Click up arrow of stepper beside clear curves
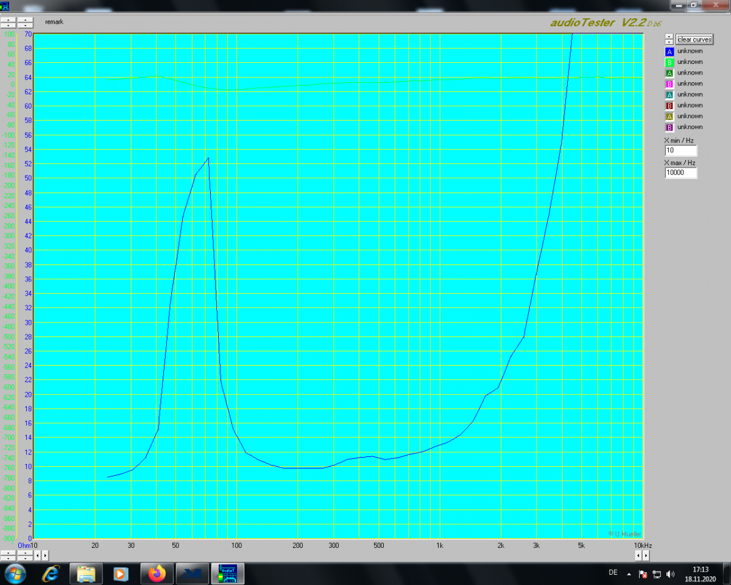 669,36
